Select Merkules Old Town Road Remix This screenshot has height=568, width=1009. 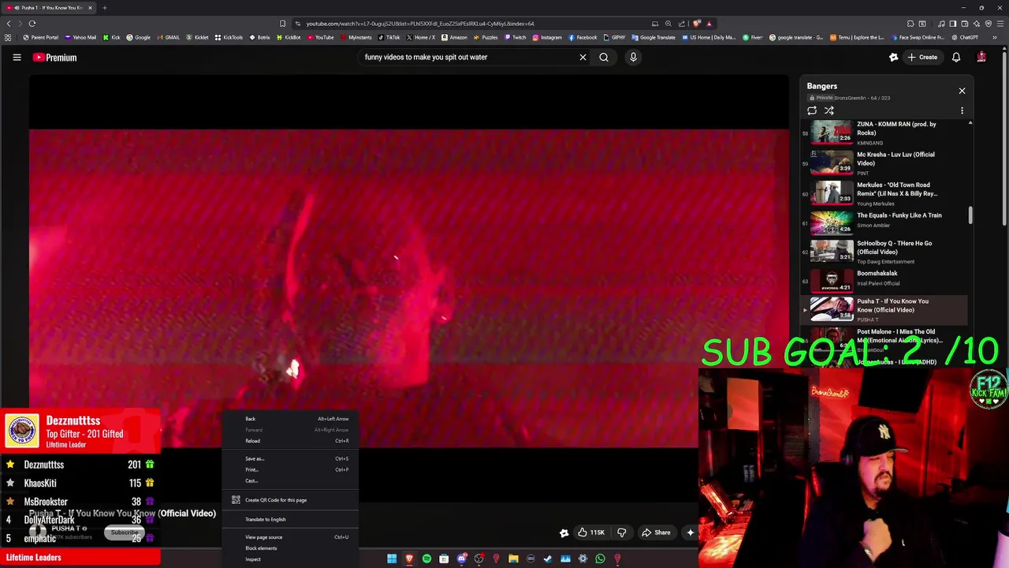[x=884, y=194]
